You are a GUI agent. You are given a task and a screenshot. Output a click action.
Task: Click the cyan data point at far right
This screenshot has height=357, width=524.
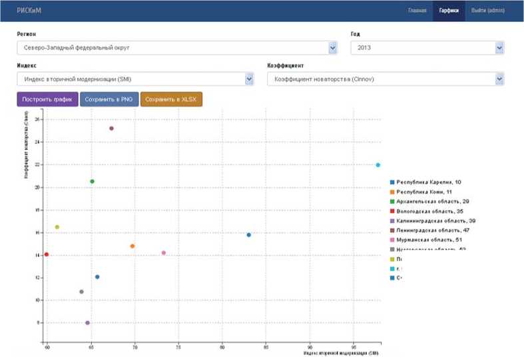[378, 165]
